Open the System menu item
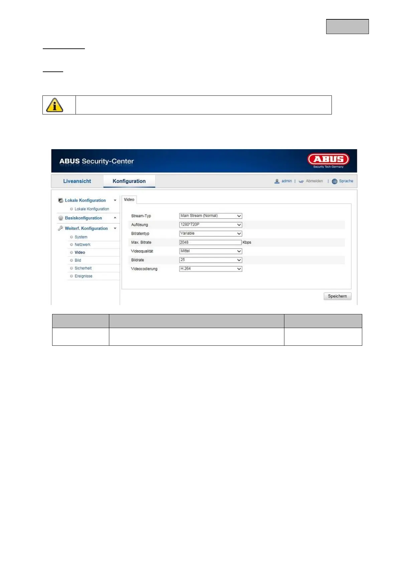398x562 pixels. click(x=81, y=237)
